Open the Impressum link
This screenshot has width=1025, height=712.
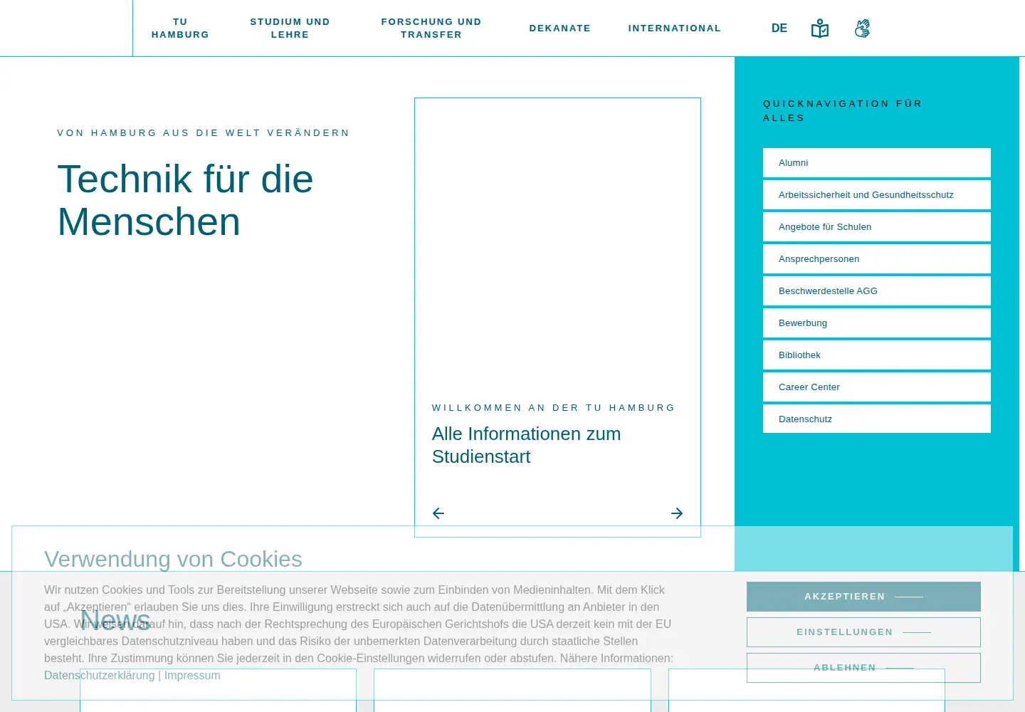[x=192, y=675]
